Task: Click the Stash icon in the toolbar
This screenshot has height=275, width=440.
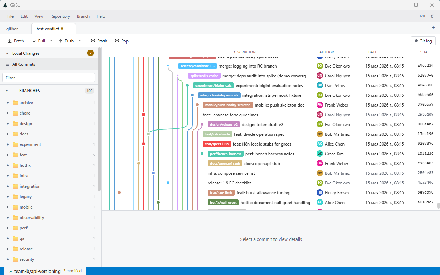Action: tap(93, 41)
